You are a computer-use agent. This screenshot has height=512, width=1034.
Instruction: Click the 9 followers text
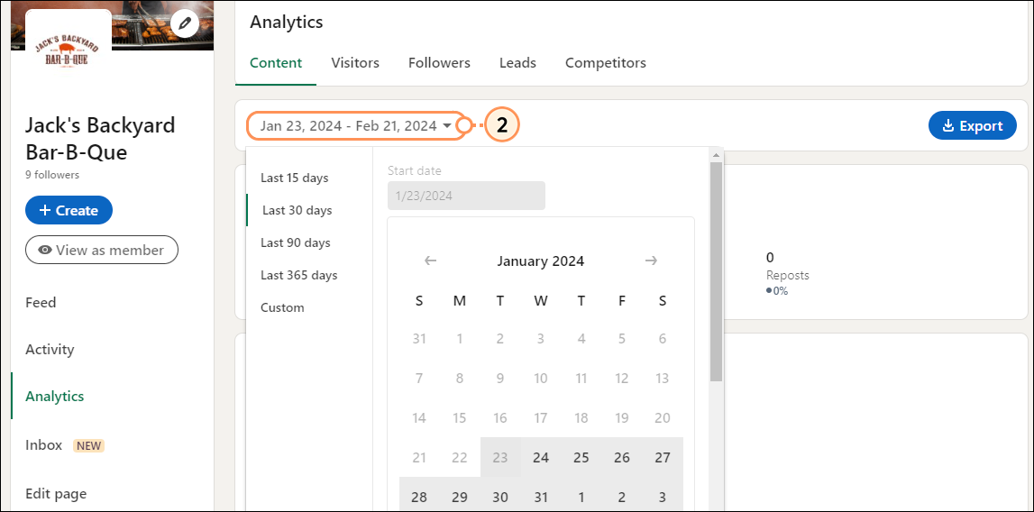click(x=52, y=175)
